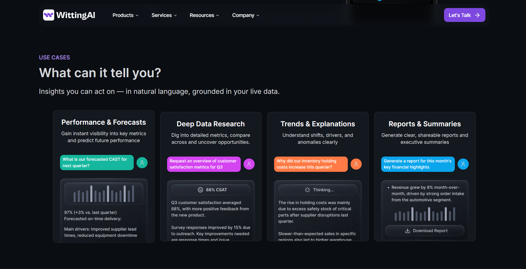Click the Performance & Forecasts bar chart

104,193
